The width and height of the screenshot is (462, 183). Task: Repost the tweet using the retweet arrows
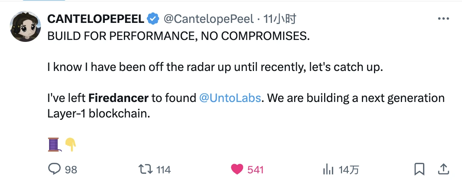145,169
